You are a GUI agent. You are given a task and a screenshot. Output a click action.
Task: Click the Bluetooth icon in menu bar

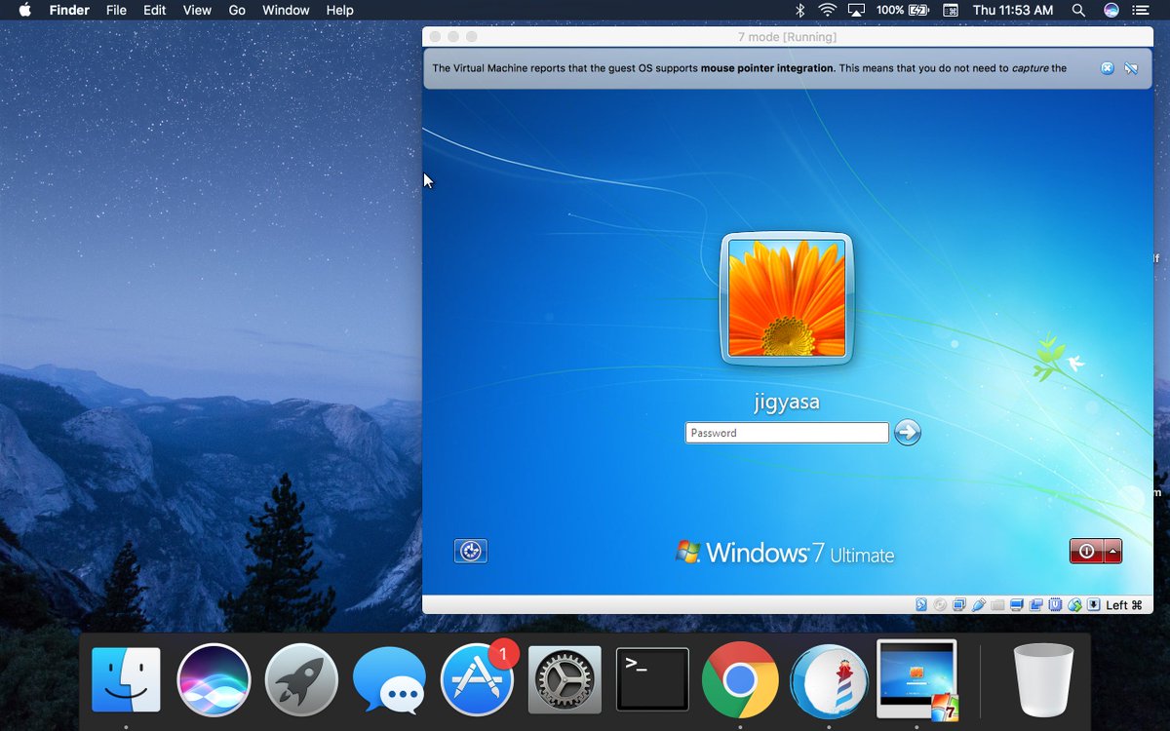(800, 10)
